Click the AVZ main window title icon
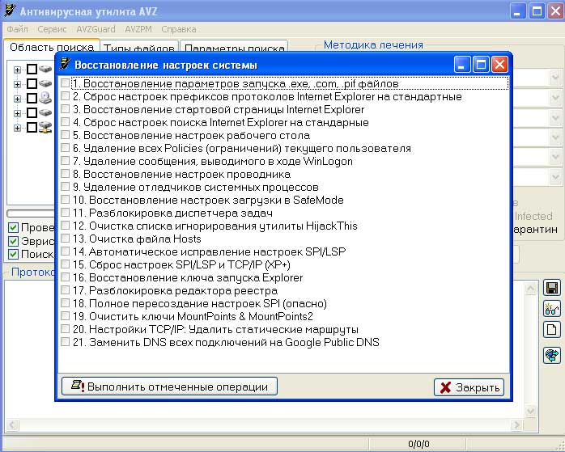Viewport: 565px width, 452px height. point(10,11)
